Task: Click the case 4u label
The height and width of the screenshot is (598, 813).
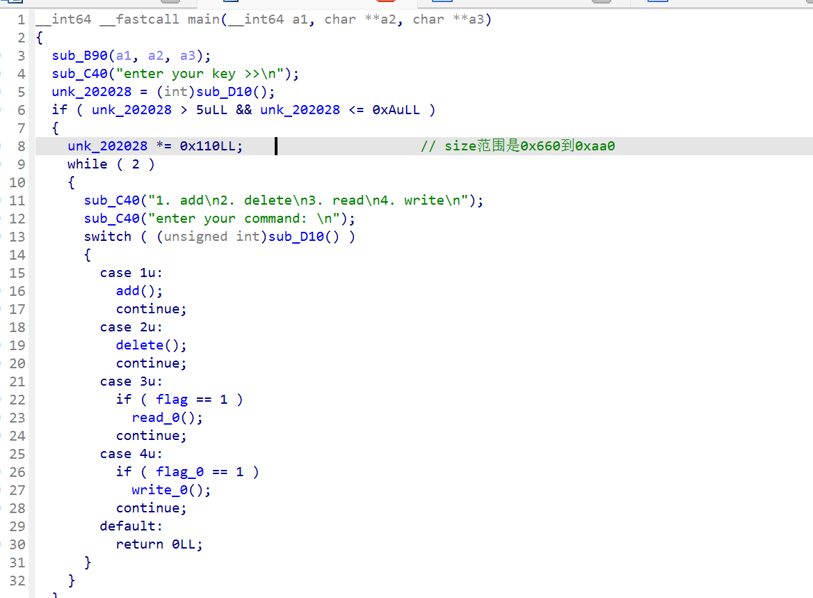Action: coord(131,453)
